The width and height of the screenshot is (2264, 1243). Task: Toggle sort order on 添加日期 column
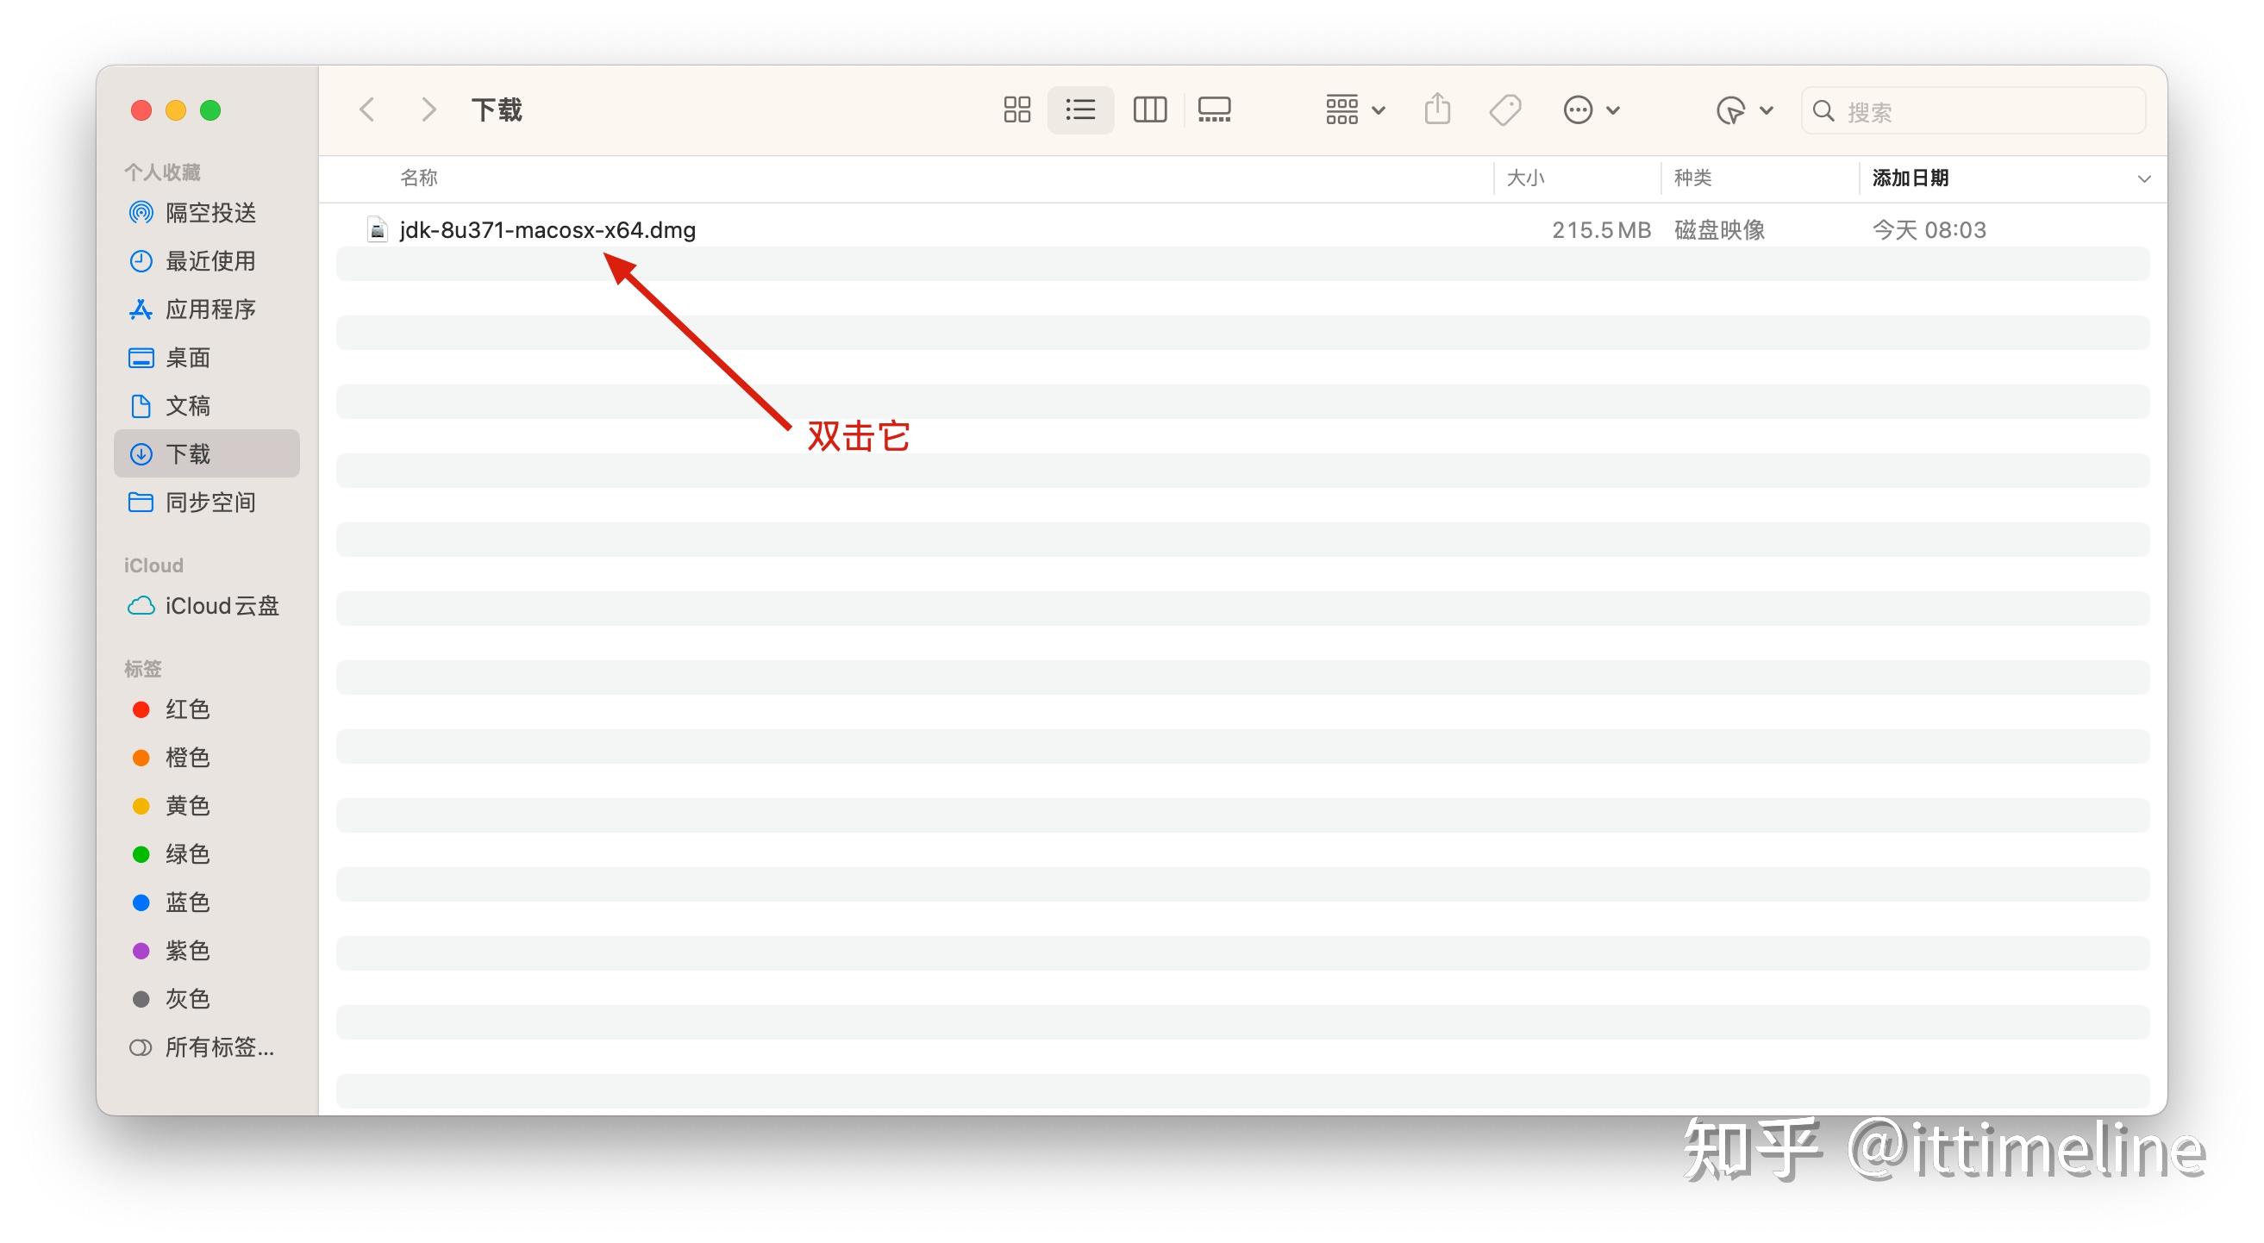click(1909, 178)
